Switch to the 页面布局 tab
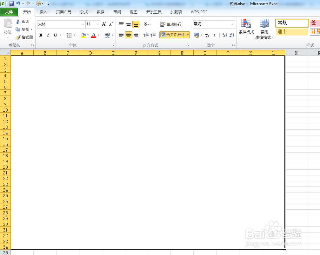This screenshot has width=320, height=255. pyautogui.click(x=64, y=12)
